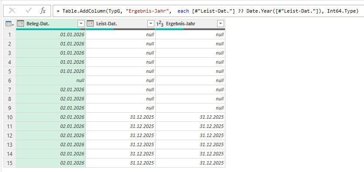The width and height of the screenshot is (364, 172).
Task: Click the null Ergebnis-Jahr cell in row 5
Action: [190, 71]
